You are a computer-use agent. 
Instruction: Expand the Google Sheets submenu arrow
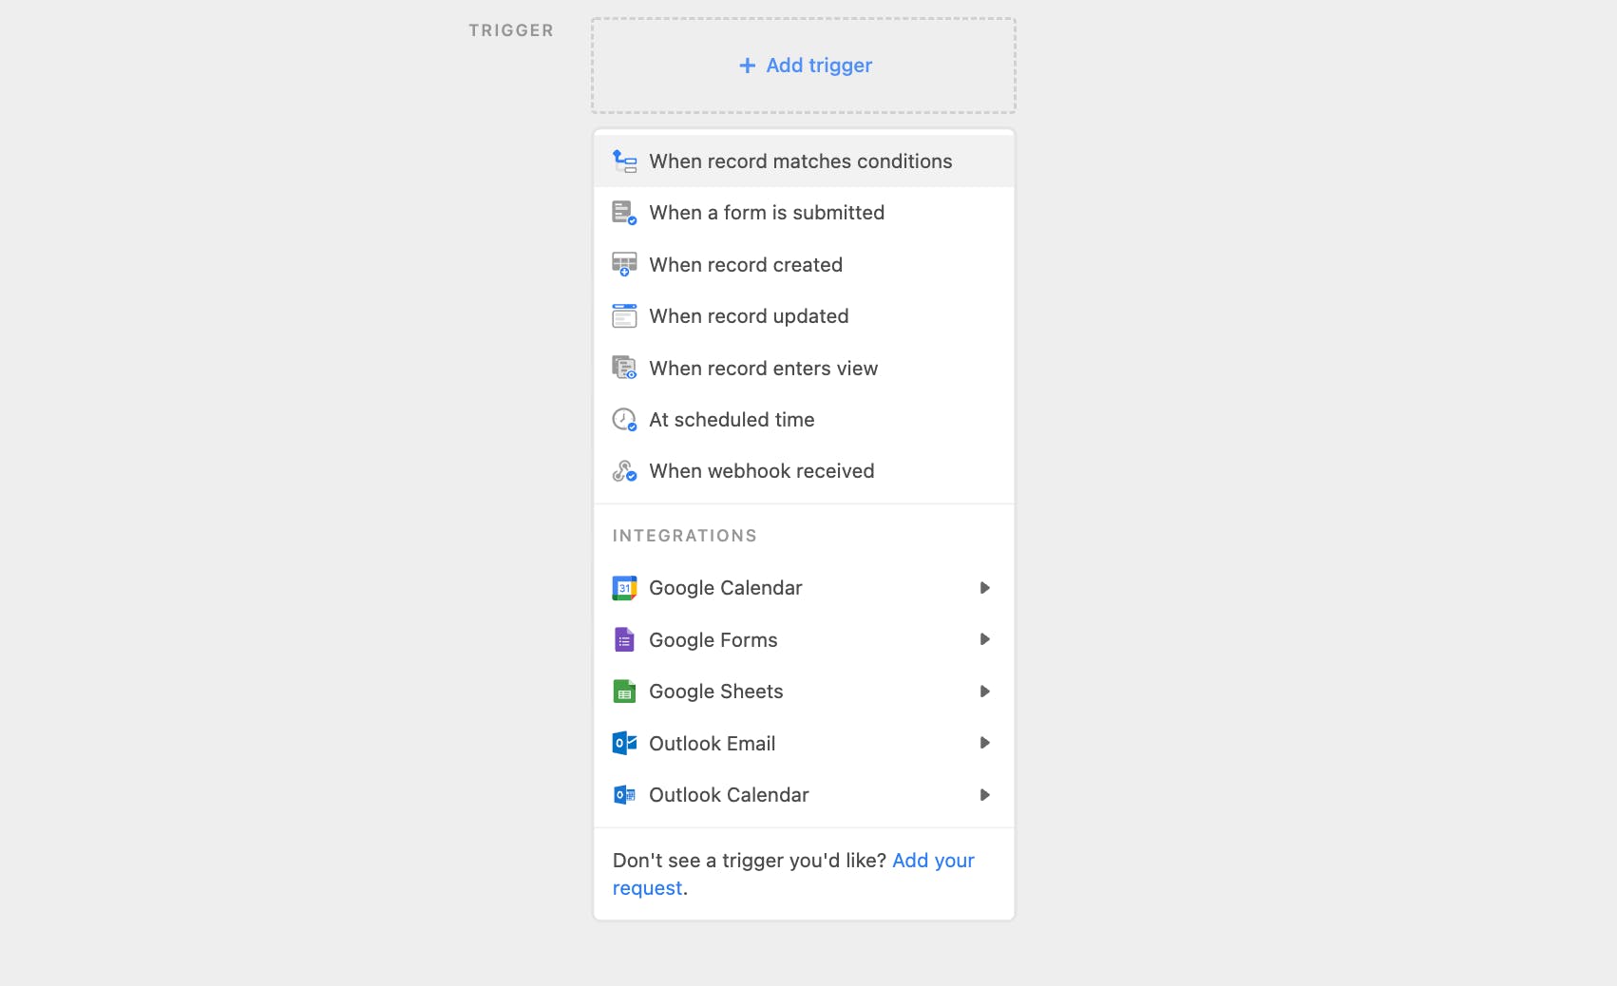coord(985,692)
